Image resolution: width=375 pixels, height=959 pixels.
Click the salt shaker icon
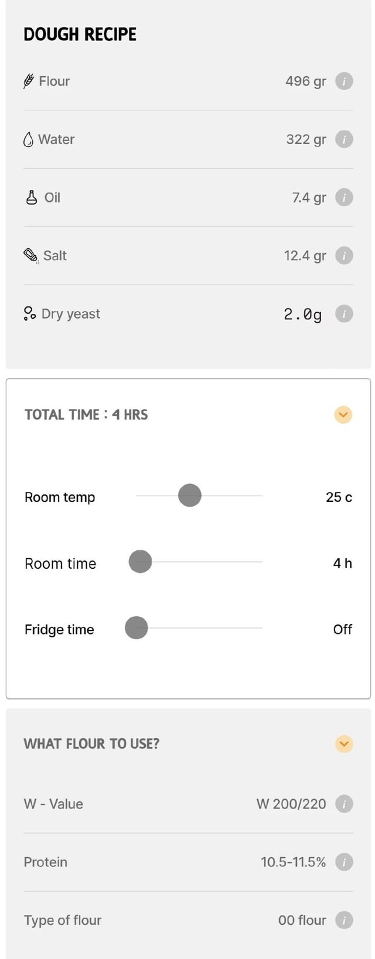coord(30,255)
